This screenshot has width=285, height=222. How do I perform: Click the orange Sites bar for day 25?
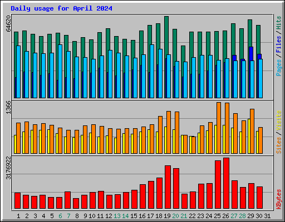coord(219,128)
